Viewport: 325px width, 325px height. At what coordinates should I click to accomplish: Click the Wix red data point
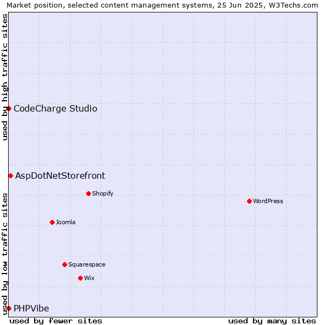tap(80, 278)
